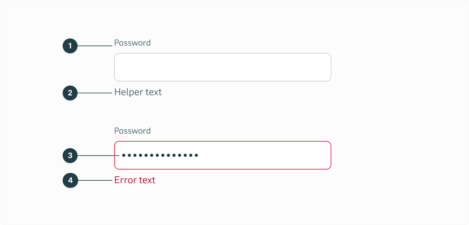
Task: Click the callout marker linked to the Password label
Action: (x=70, y=46)
